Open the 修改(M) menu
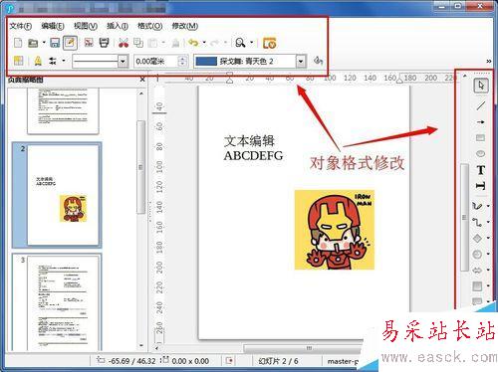 tap(184, 26)
